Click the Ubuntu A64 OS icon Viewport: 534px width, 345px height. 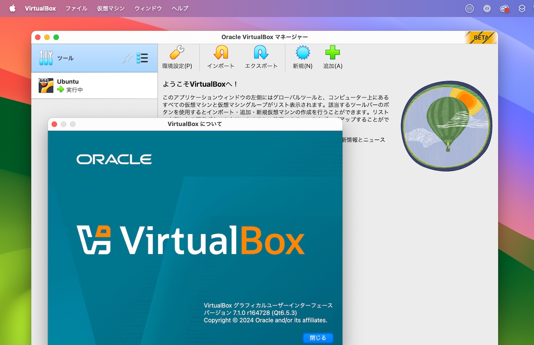[46, 85]
